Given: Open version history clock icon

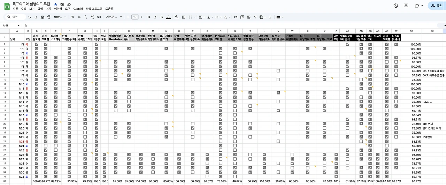Looking at the screenshot, I should click(x=396, y=6).
